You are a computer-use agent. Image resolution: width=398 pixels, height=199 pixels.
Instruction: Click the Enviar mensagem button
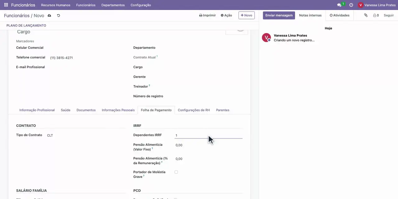tap(279, 15)
